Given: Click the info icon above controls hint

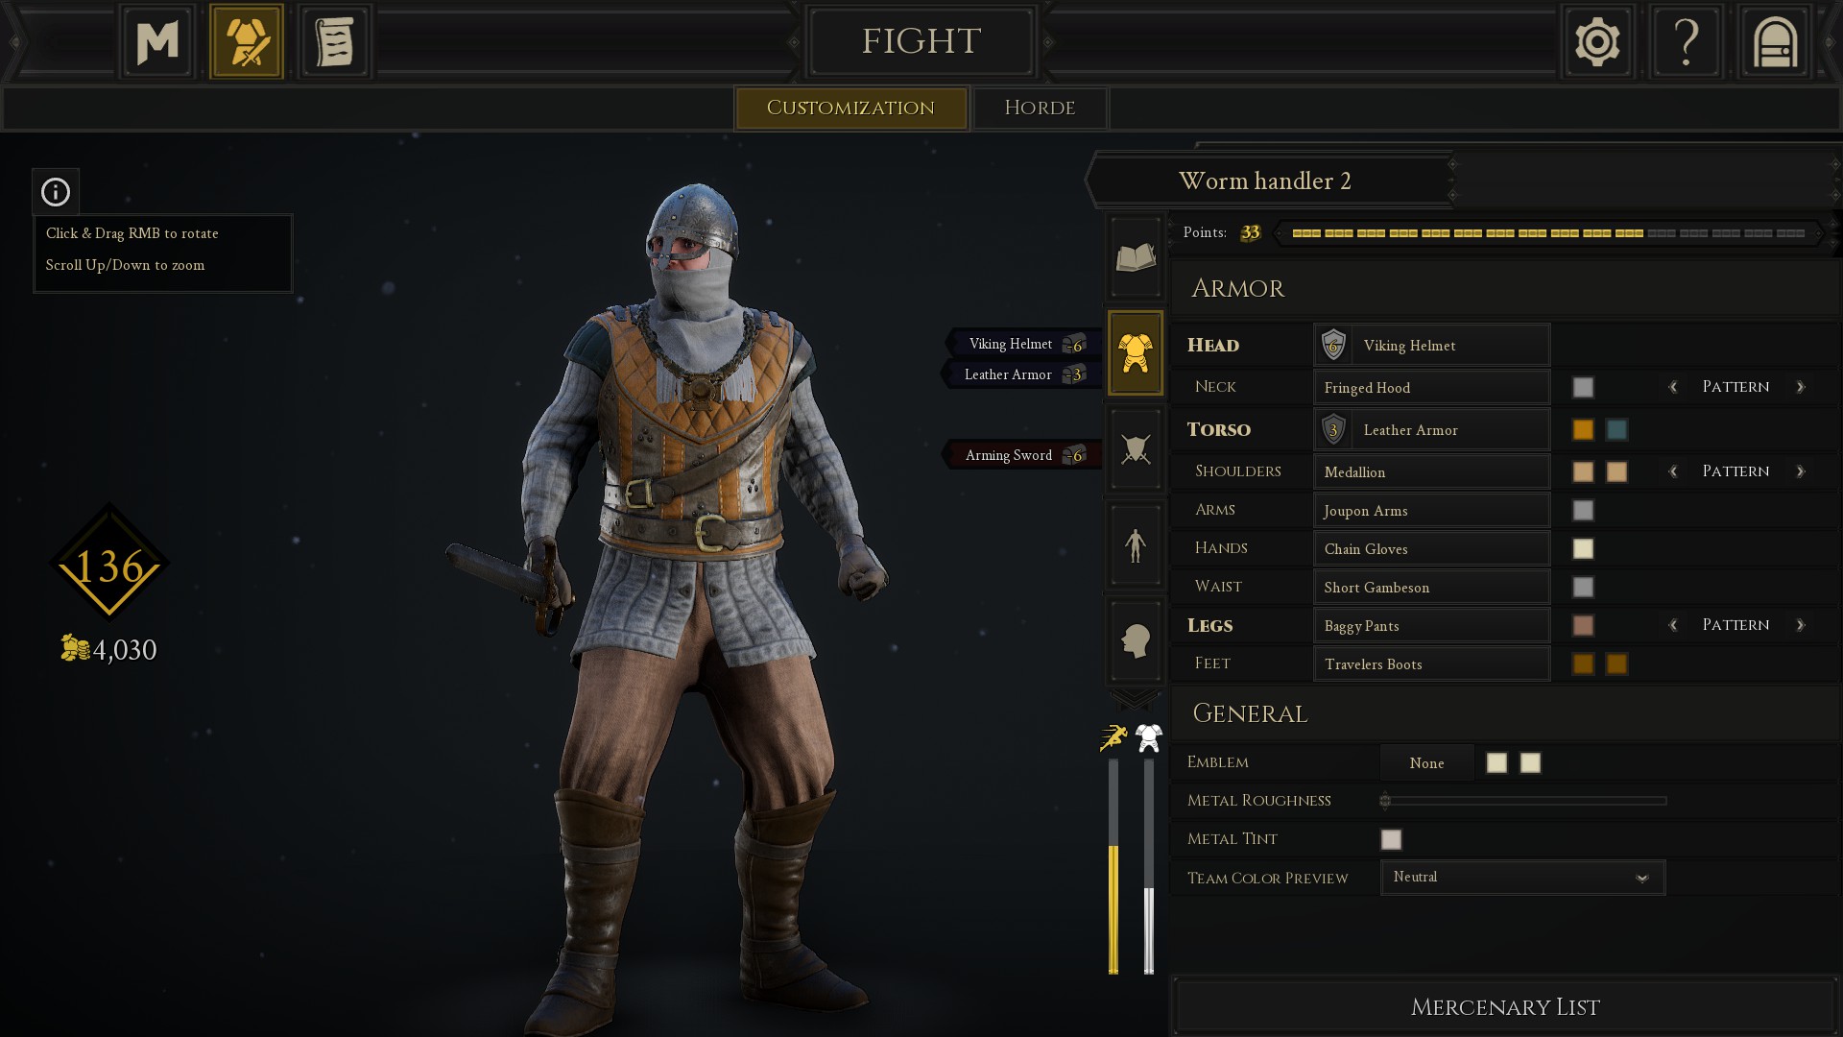Looking at the screenshot, I should (x=56, y=192).
